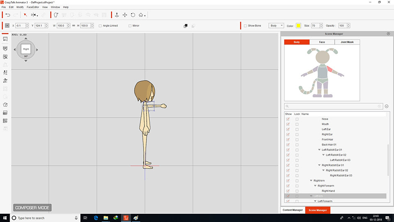Screen dimensions: 394x222
Task: Toggle Show checkbox for Front Hair
Action: [x=288, y=140]
